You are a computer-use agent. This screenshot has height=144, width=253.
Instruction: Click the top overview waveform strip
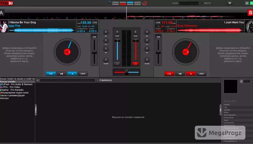(126, 16)
